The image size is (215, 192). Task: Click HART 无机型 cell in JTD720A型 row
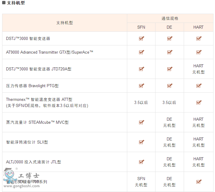tap(198, 69)
